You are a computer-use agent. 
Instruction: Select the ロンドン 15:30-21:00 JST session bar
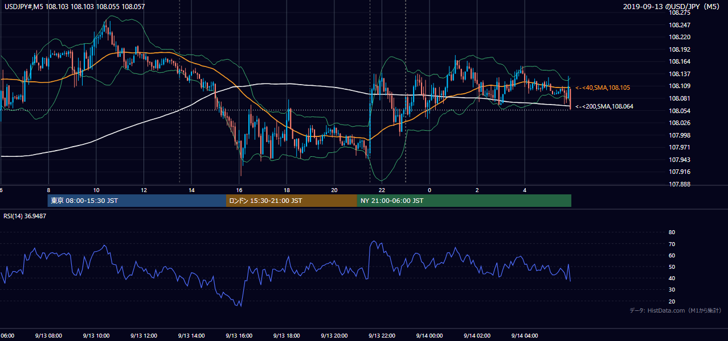coord(292,201)
